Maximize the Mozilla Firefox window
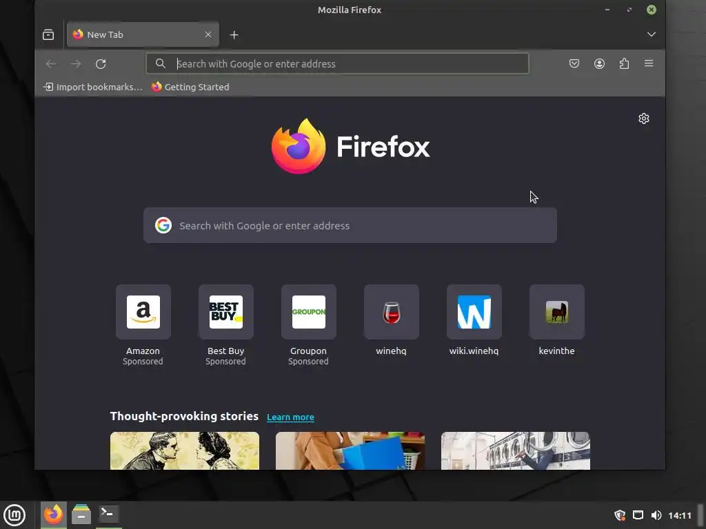This screenshot has width=706, height=529. (x=629, y=10)
